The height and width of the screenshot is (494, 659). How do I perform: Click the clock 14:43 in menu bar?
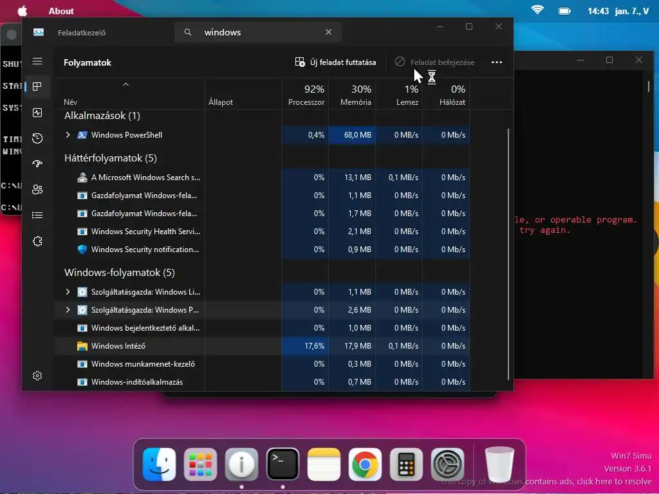(598, 11)
